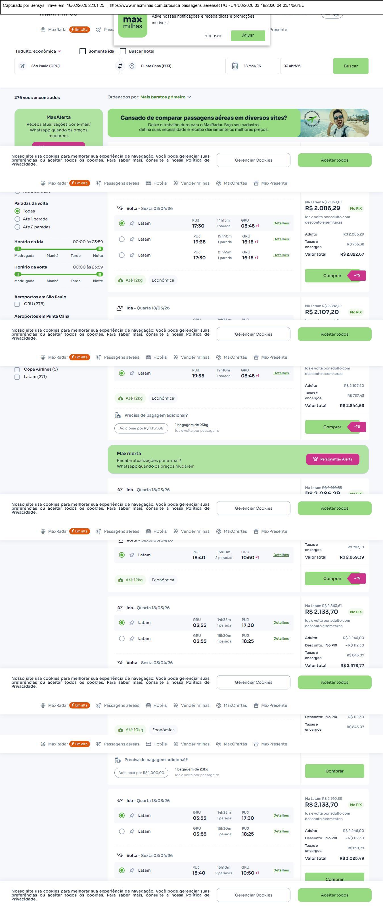The width and height of the screenshot is (383, 909).
Task: Click the São Paulo origin airplane icon
Action: (x=22, y=66)
